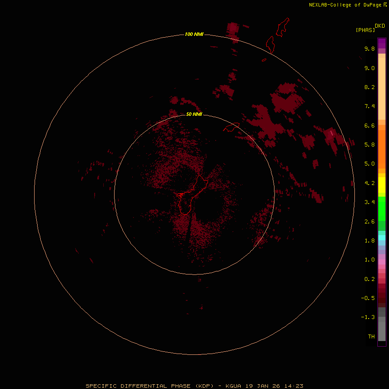
Task: Select the 4.2 scale value
Action: click(x=370, y=183)
